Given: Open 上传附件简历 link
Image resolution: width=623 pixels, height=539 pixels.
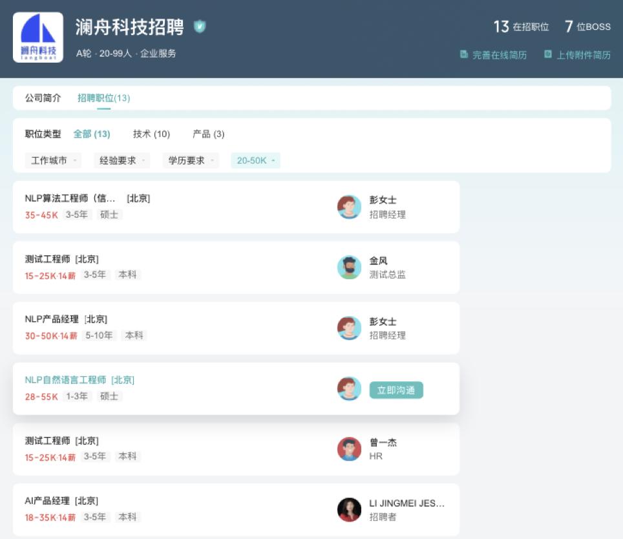Looking at the screenshot, I should coord(584,55).
